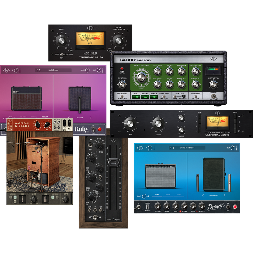
Task: Click the Feedback knob on Galaxy Tape Echo
Action: click(x=158, y=84)
